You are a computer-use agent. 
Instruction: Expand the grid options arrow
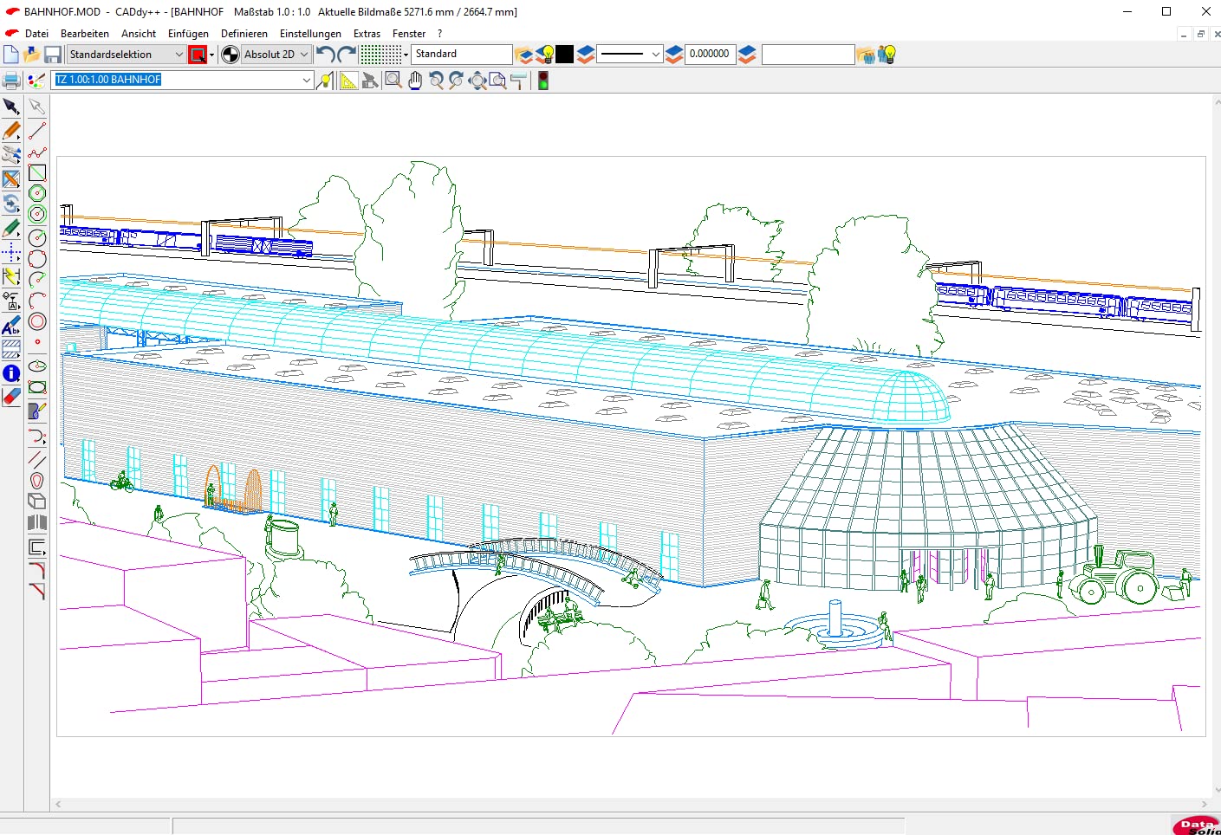click(406, 55)
